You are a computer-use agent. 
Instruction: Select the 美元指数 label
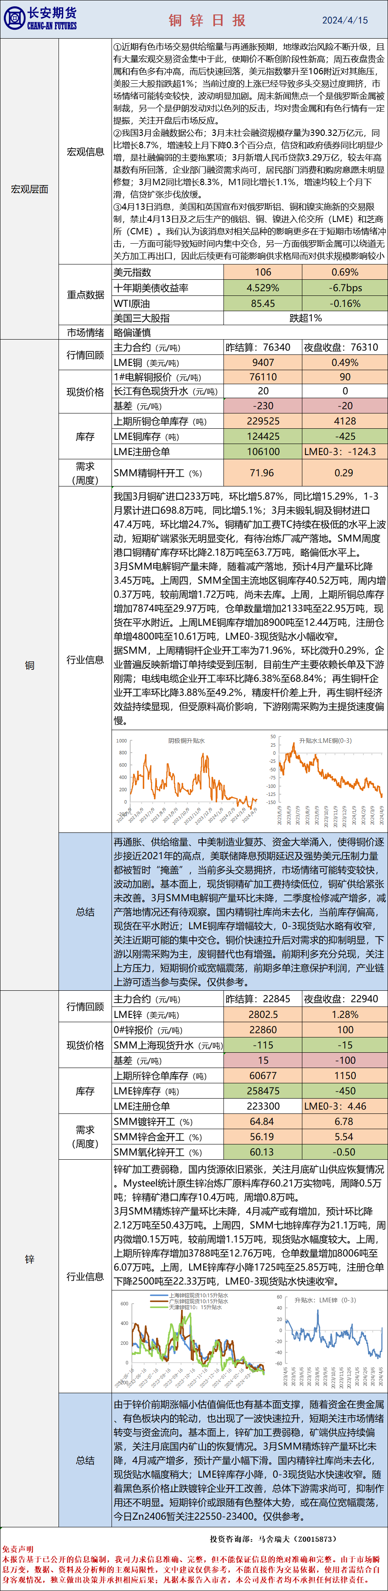pos(132,273)
